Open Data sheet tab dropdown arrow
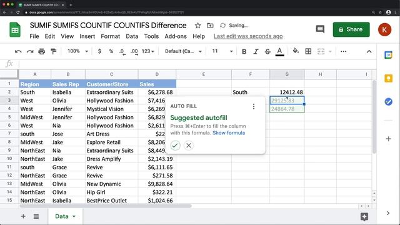400x225 pixels. coord(74,216)
